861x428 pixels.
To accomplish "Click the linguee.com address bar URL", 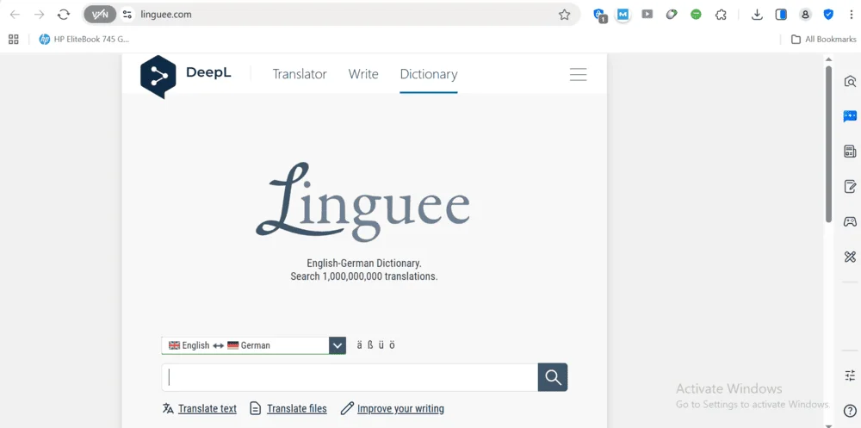I will click(166, 15).
